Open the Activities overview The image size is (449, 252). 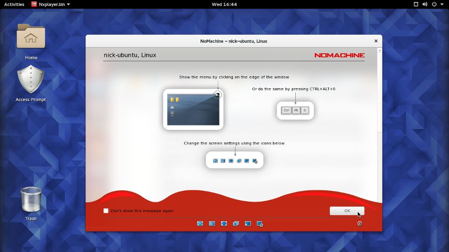(x=14, y=4)
